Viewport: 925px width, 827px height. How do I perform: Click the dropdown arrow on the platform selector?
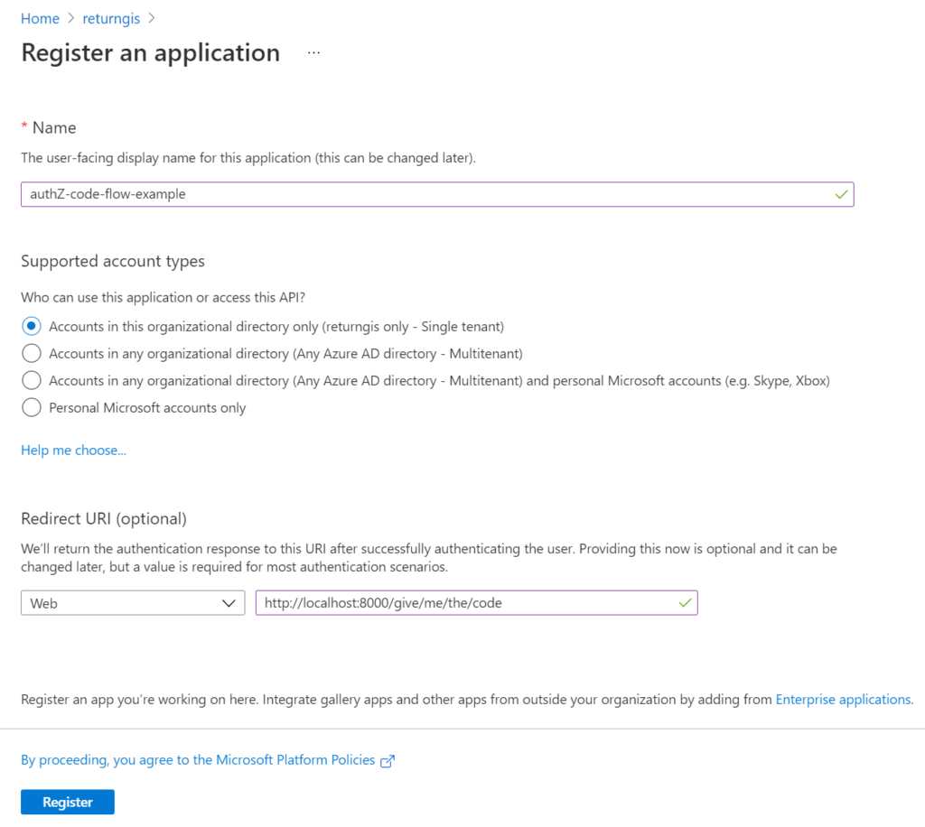[230, 602]
